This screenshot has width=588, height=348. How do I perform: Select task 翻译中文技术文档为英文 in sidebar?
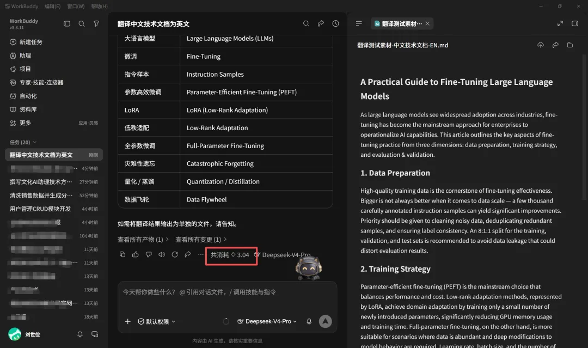tap(53, 155)
